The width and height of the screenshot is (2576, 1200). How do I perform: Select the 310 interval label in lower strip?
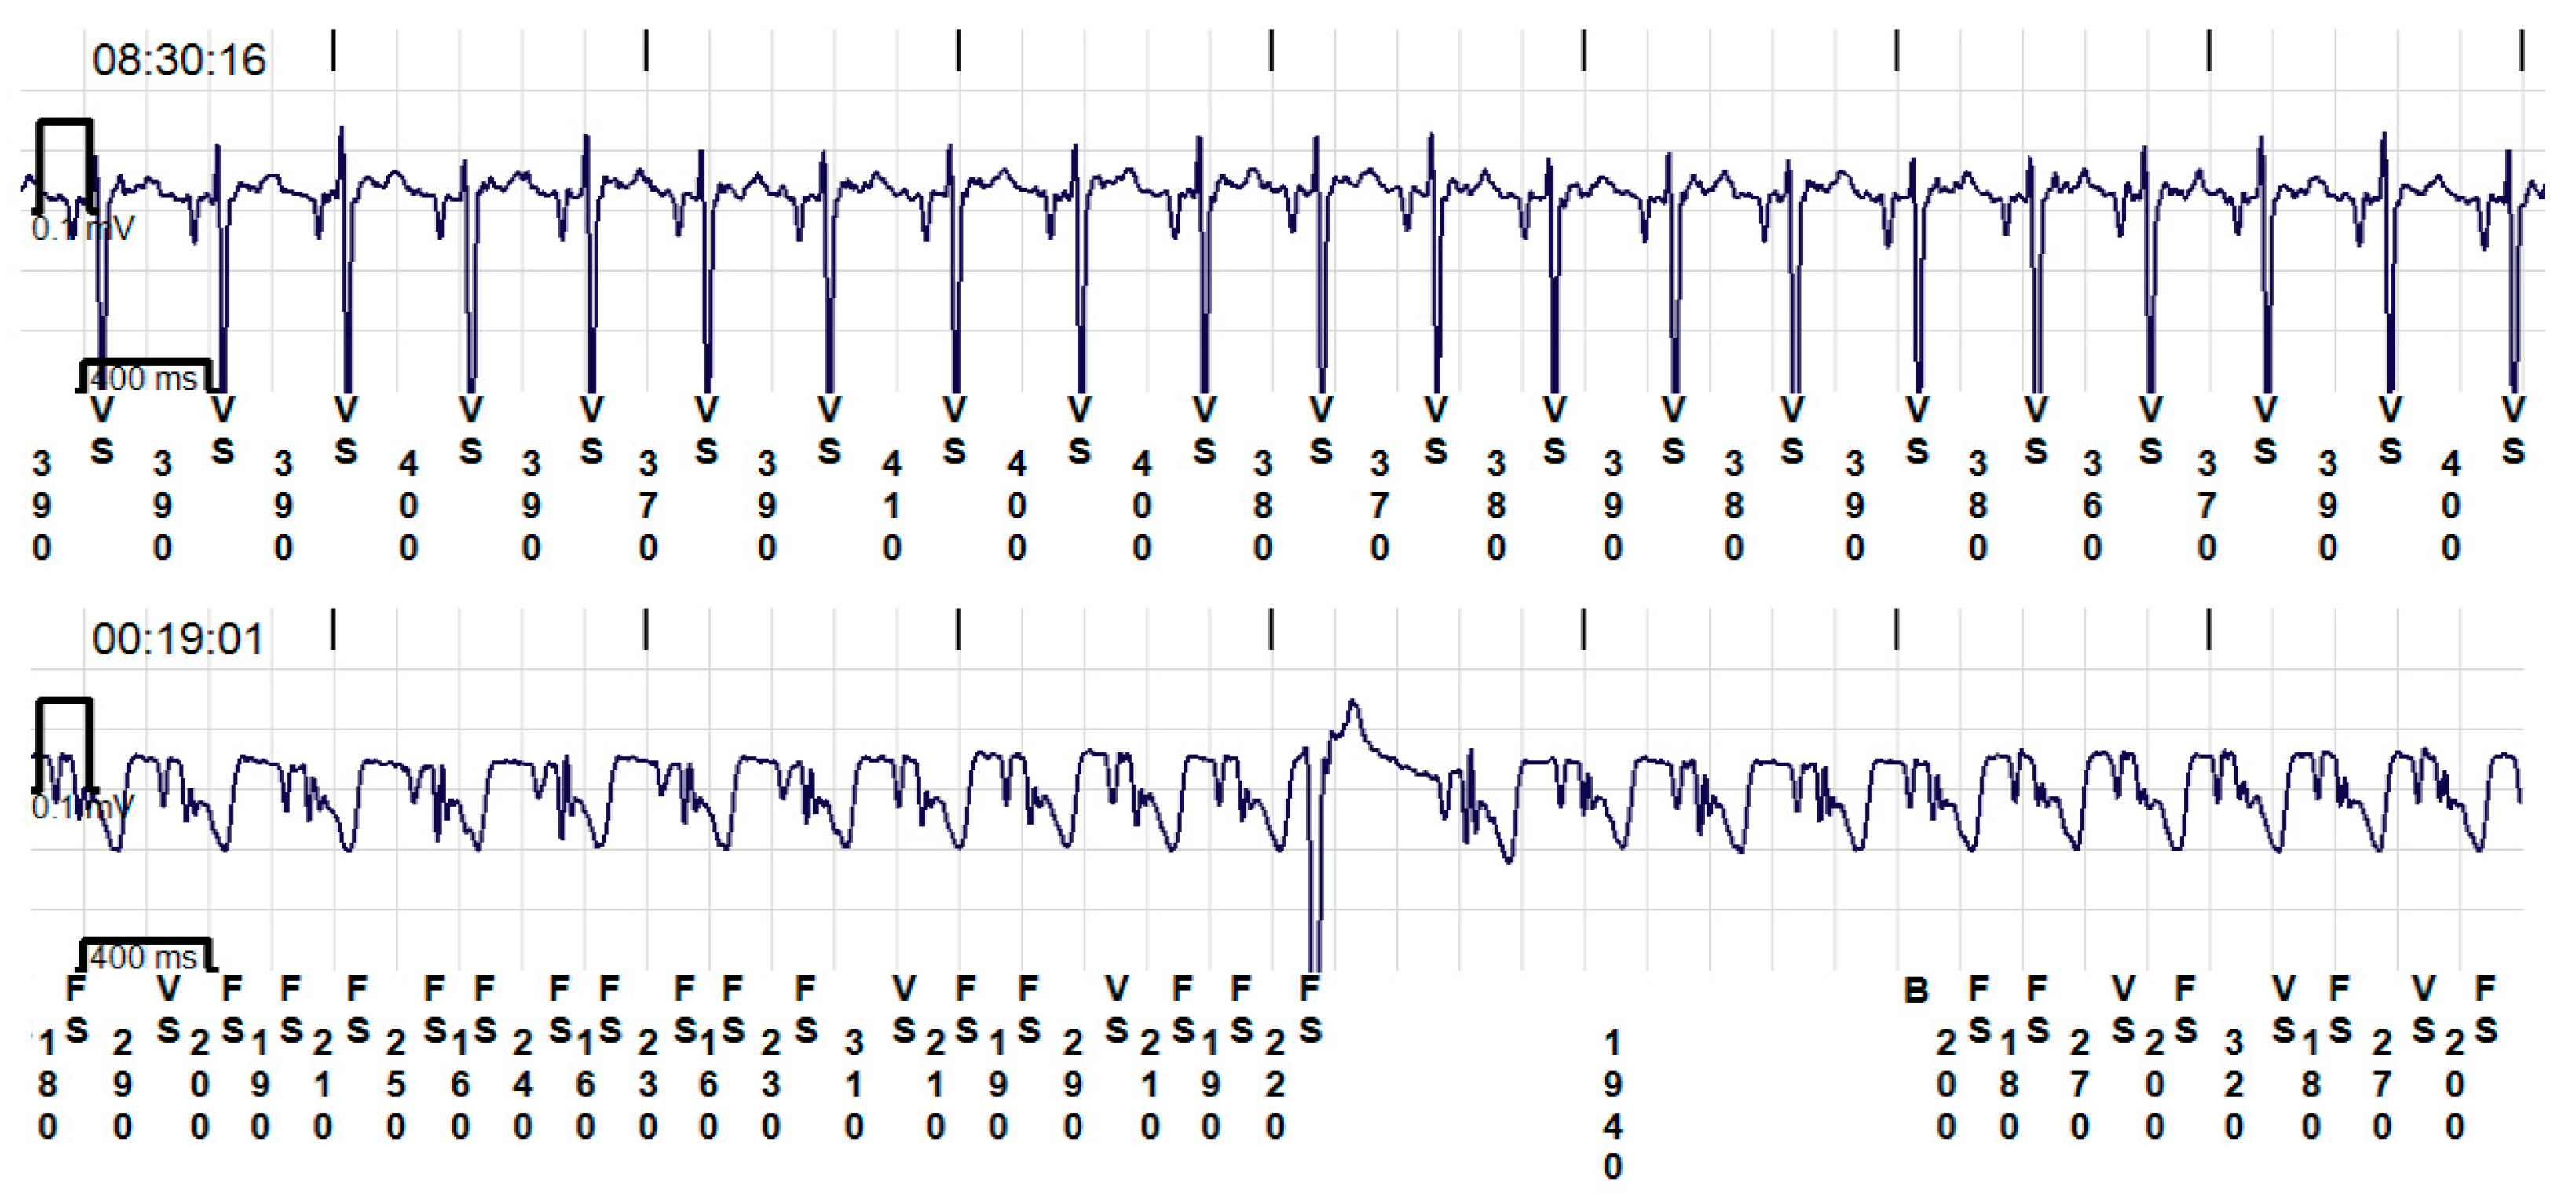click(853, 1084)
